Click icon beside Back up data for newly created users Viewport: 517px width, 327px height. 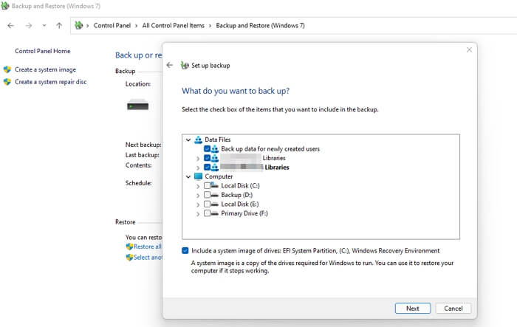(215, 148)
